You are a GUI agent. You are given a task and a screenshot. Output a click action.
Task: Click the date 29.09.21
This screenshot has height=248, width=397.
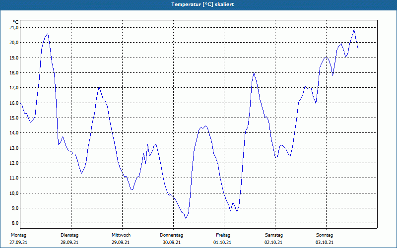point(121,243)
